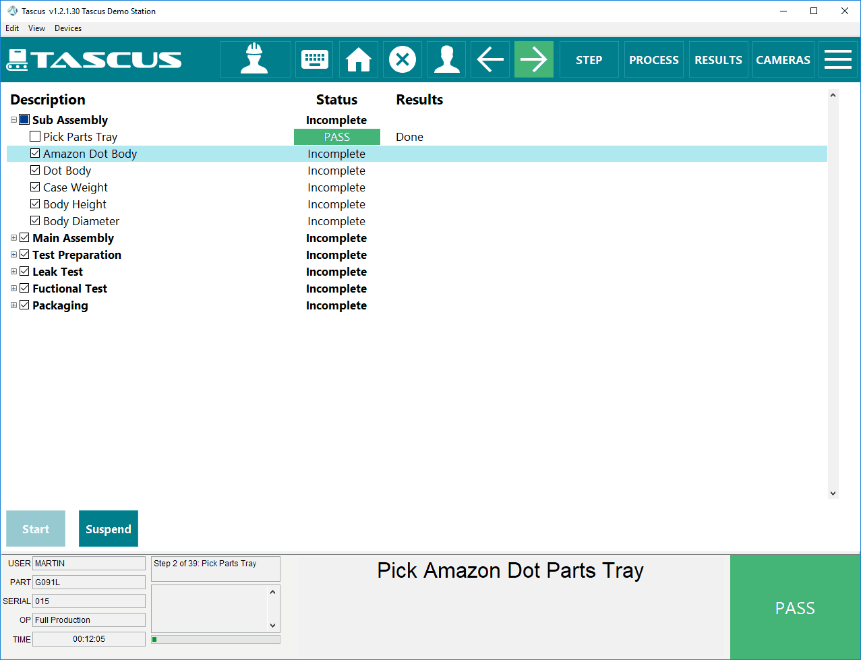
Task: Open the STEP view
Action: click(589, 59)
